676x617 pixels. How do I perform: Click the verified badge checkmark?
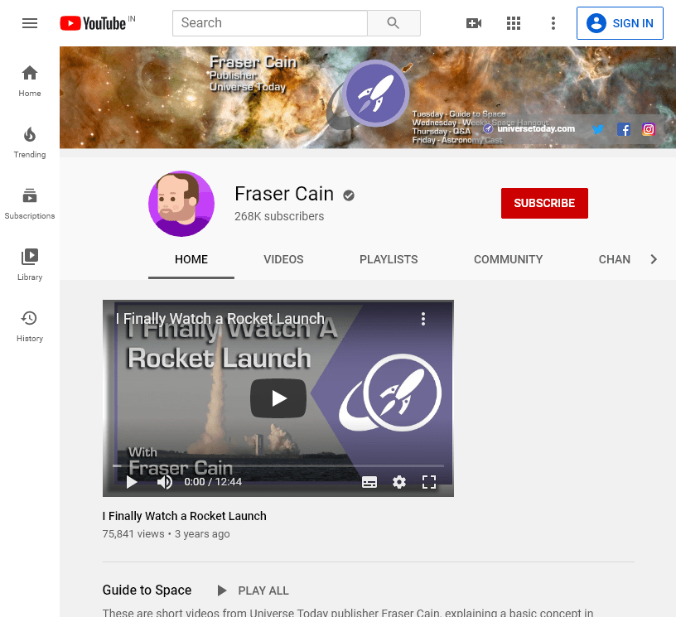click(x=349, y=195)
